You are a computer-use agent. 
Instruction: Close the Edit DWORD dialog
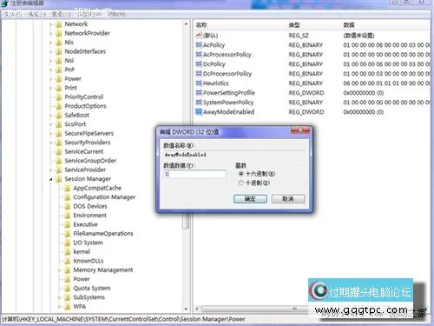tap(300, 130)
